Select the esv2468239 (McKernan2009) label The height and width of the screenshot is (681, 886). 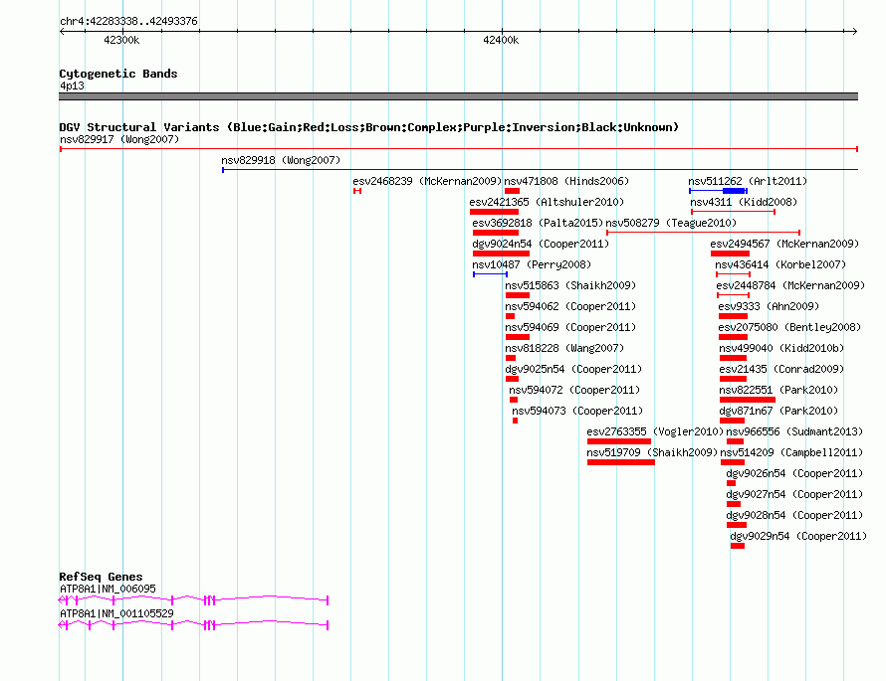point(427,181)
